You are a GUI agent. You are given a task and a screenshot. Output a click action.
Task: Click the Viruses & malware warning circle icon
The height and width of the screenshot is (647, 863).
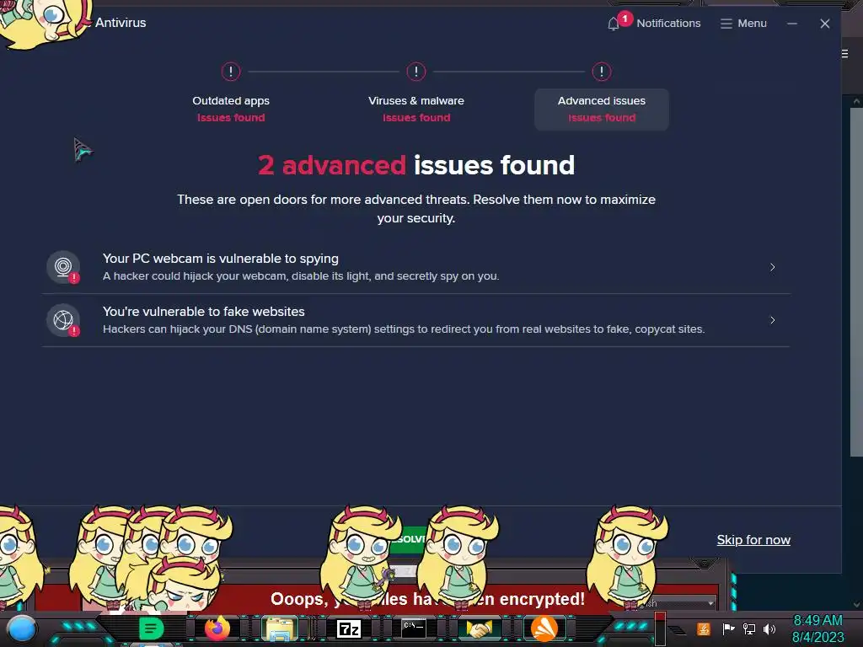click(416, 72)
